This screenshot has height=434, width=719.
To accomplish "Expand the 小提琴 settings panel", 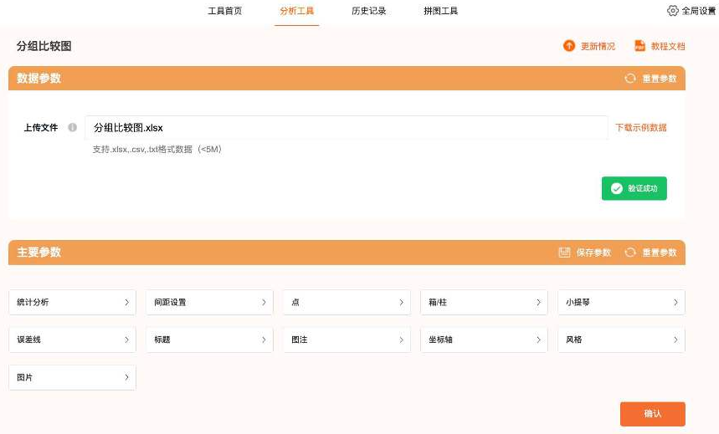I will pyautogui.click(x=621, y=303).
